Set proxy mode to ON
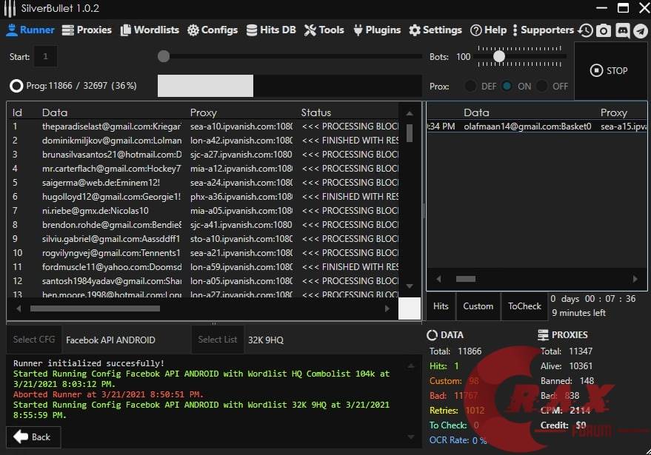 507,86
